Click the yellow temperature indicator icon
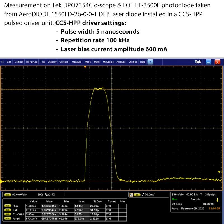The height and width of the screenshot is (224, 224). click(218, 200)
